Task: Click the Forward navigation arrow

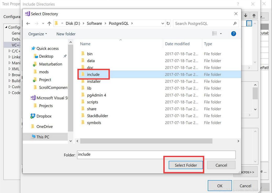Action: click(x=36, y=24)
